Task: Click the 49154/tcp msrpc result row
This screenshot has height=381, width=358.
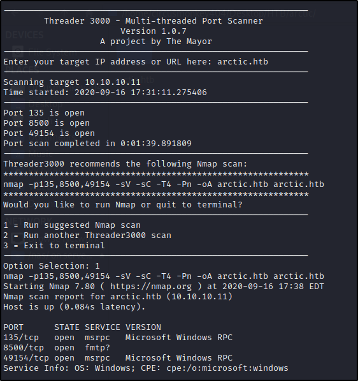Action: (x=118, y=358)
